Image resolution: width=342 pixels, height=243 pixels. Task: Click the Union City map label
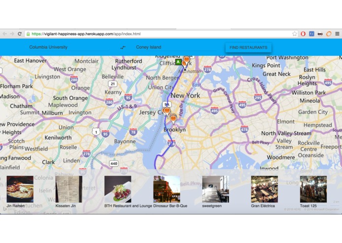(x=160, y=88)
